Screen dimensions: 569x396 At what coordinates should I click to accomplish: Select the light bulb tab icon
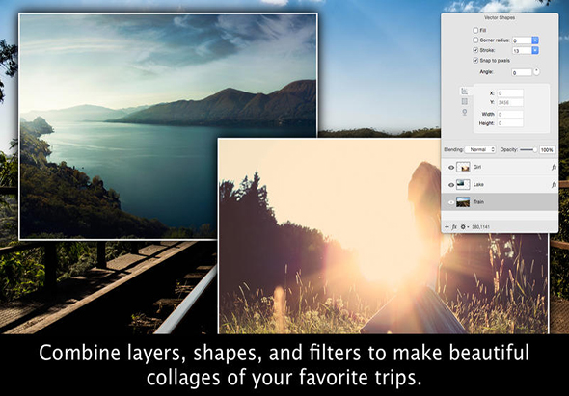(x=464, y=112)
